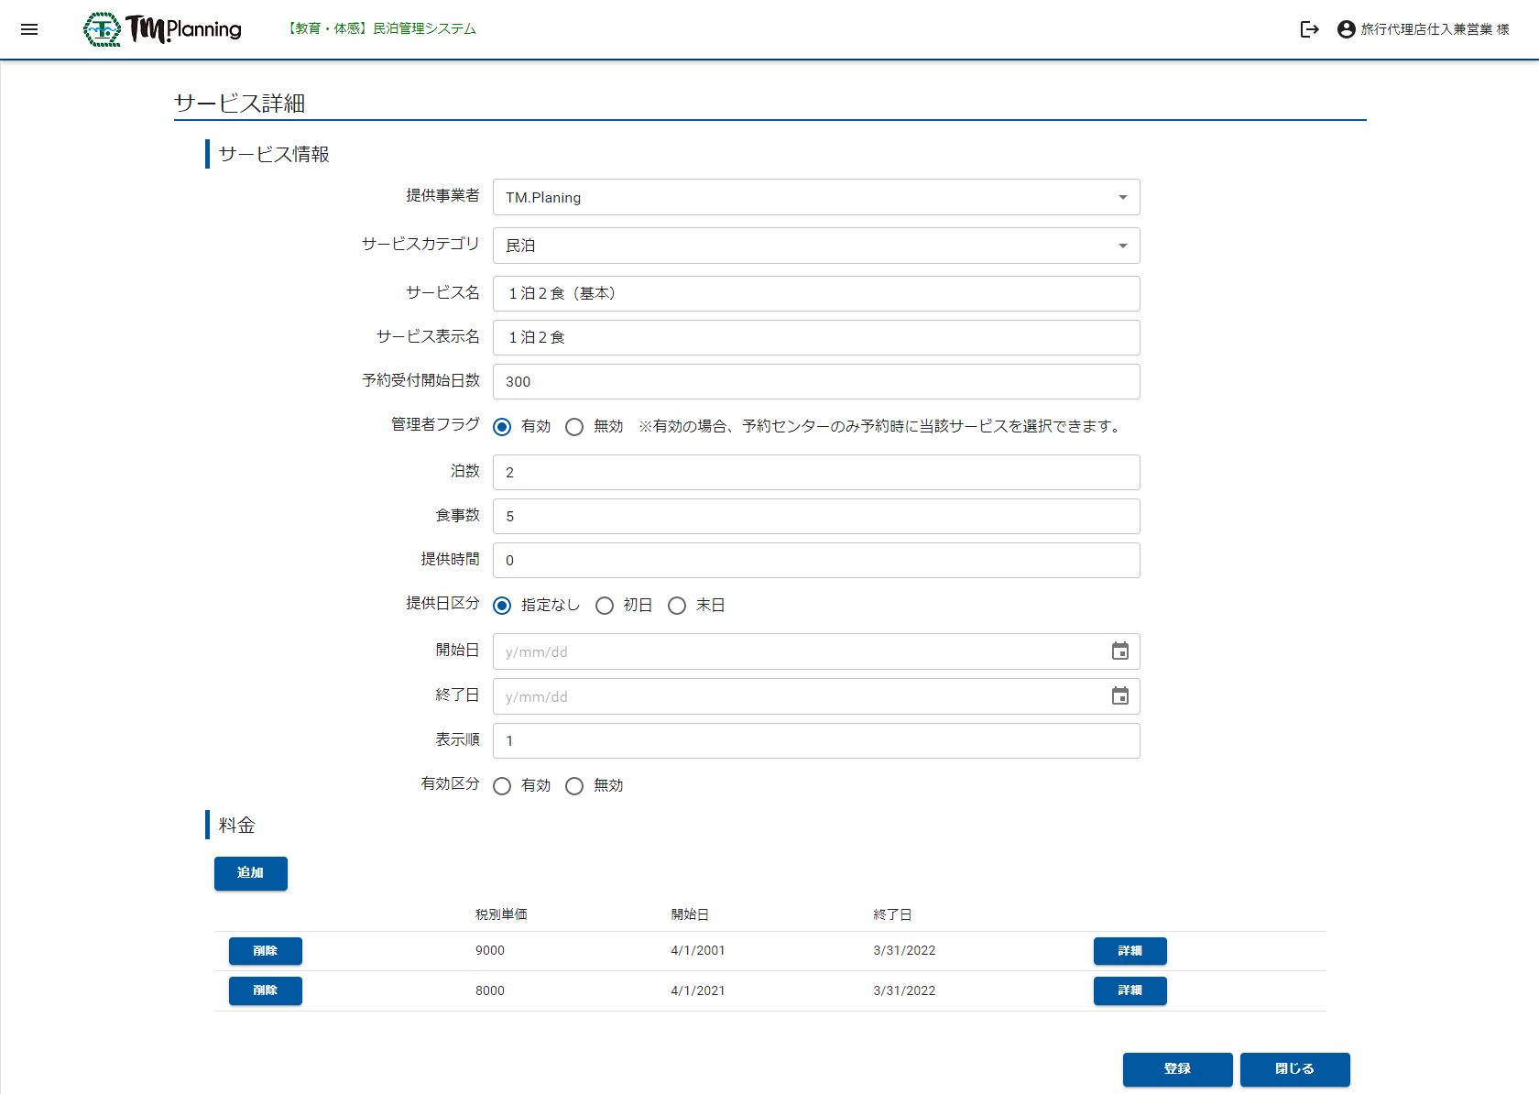Open the hamburger navigation menu
The image size is (1539, 1094).
[x=29, y=29]
